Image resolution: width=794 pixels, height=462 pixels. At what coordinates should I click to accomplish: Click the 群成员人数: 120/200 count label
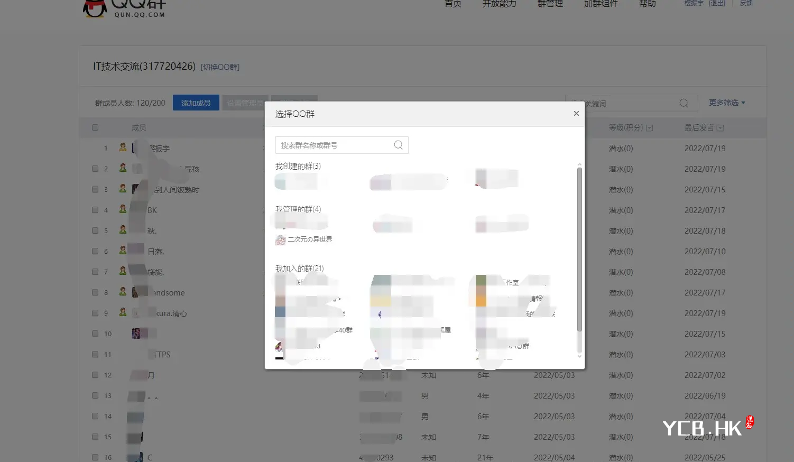click(130, 103)
